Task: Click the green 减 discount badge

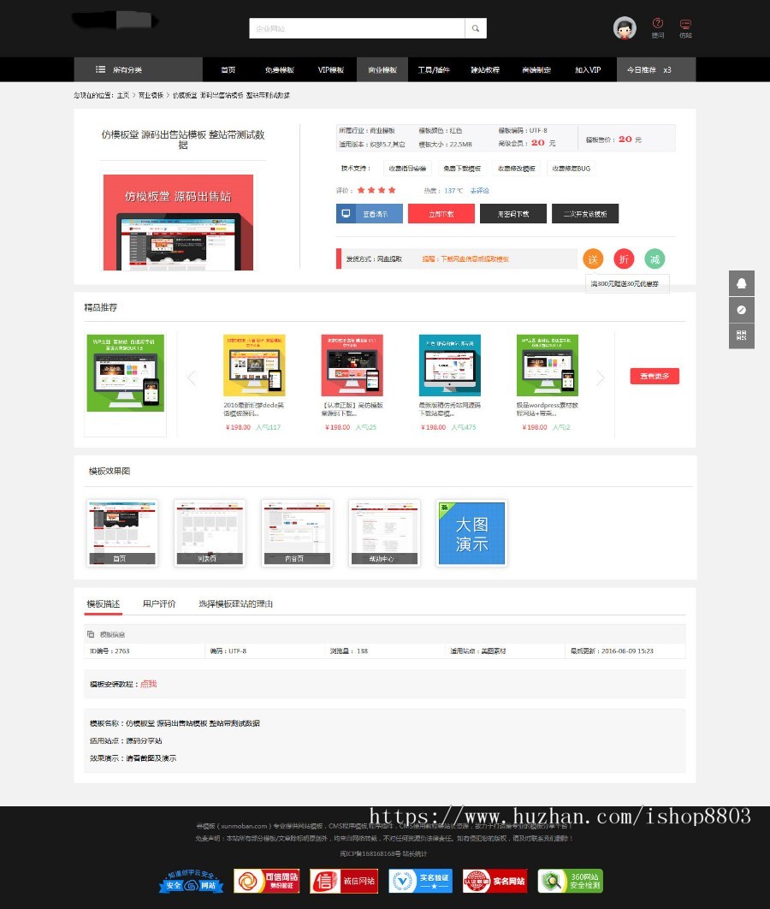Action: 654,259
